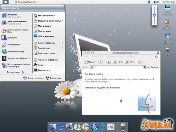Open the trash bin in the dock

click(123, 127)
